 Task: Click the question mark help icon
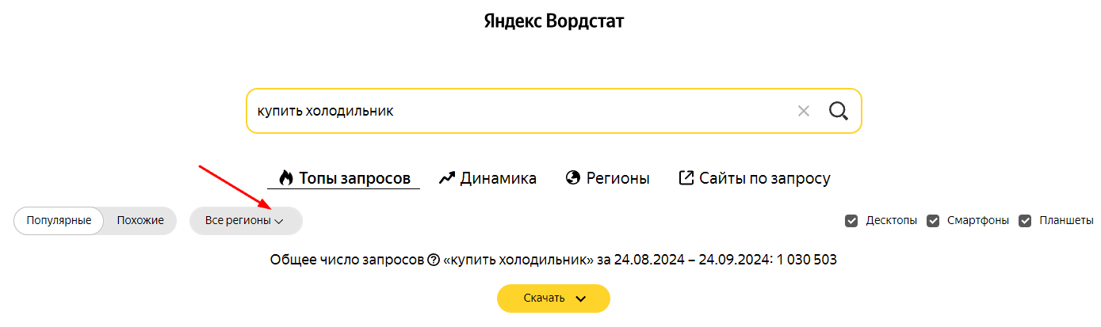point(433,260)
